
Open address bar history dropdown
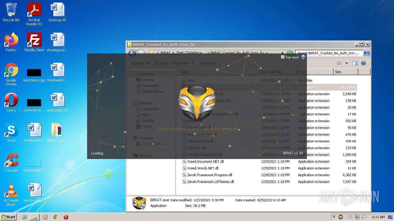[282, 53]
